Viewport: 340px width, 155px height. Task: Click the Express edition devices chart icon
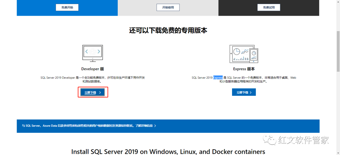click(x=244, y=53)
